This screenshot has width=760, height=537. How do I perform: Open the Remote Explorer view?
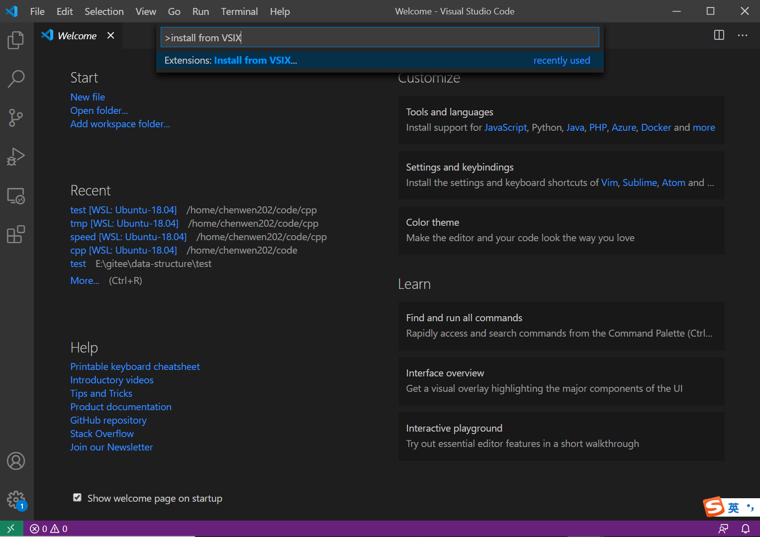coord(15,196)
